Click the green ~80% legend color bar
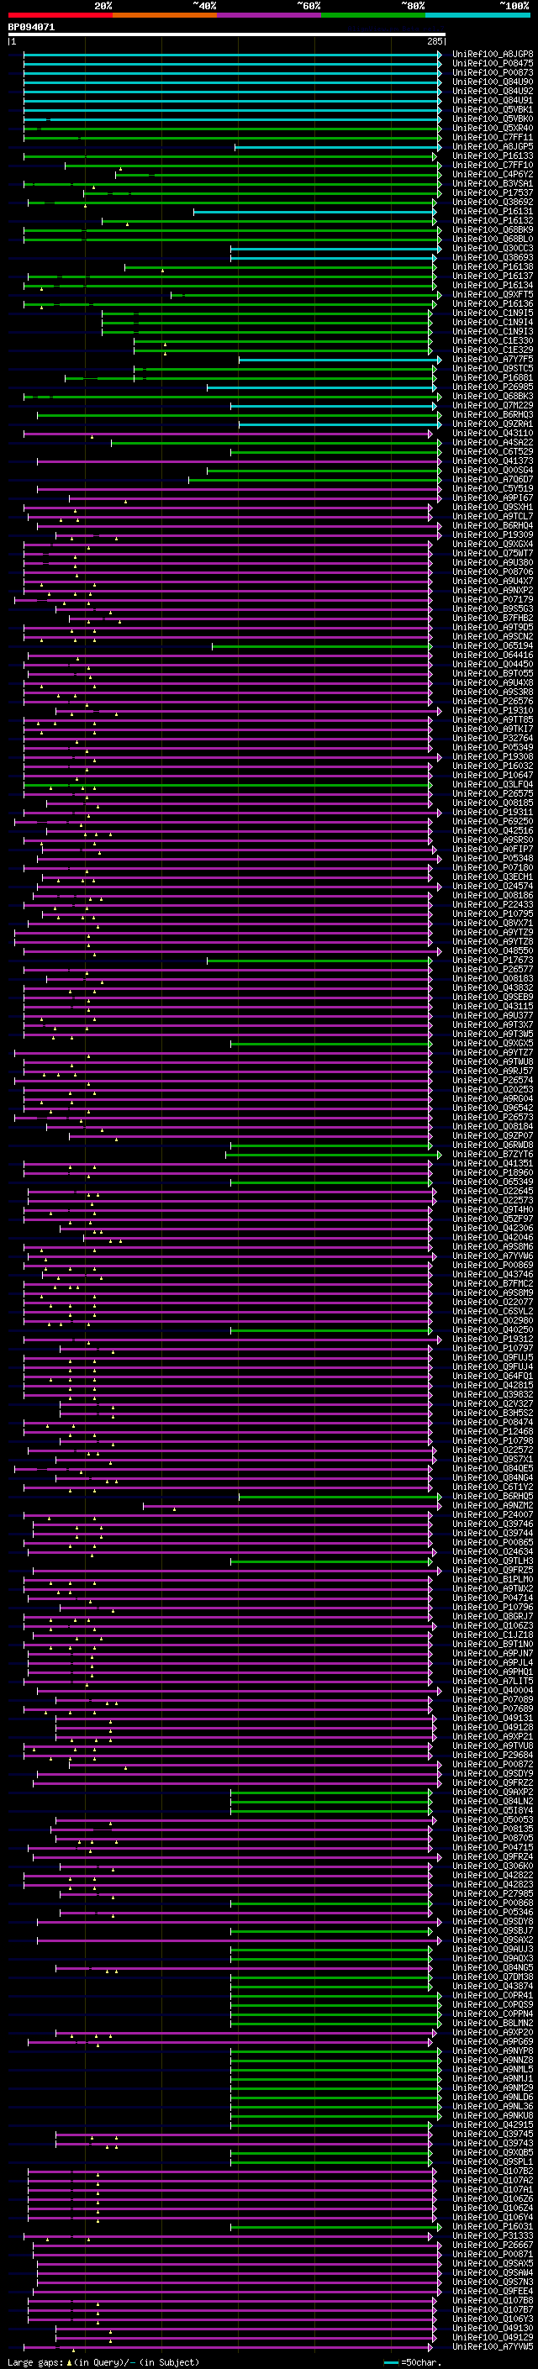 tap(372, 15)
